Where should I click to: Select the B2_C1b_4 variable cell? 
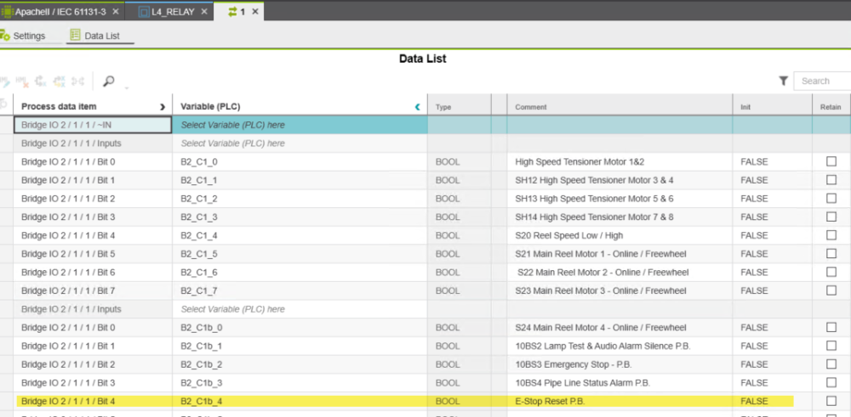(202, 401)
